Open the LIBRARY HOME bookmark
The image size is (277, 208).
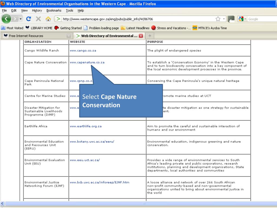(x=39, y=28)
